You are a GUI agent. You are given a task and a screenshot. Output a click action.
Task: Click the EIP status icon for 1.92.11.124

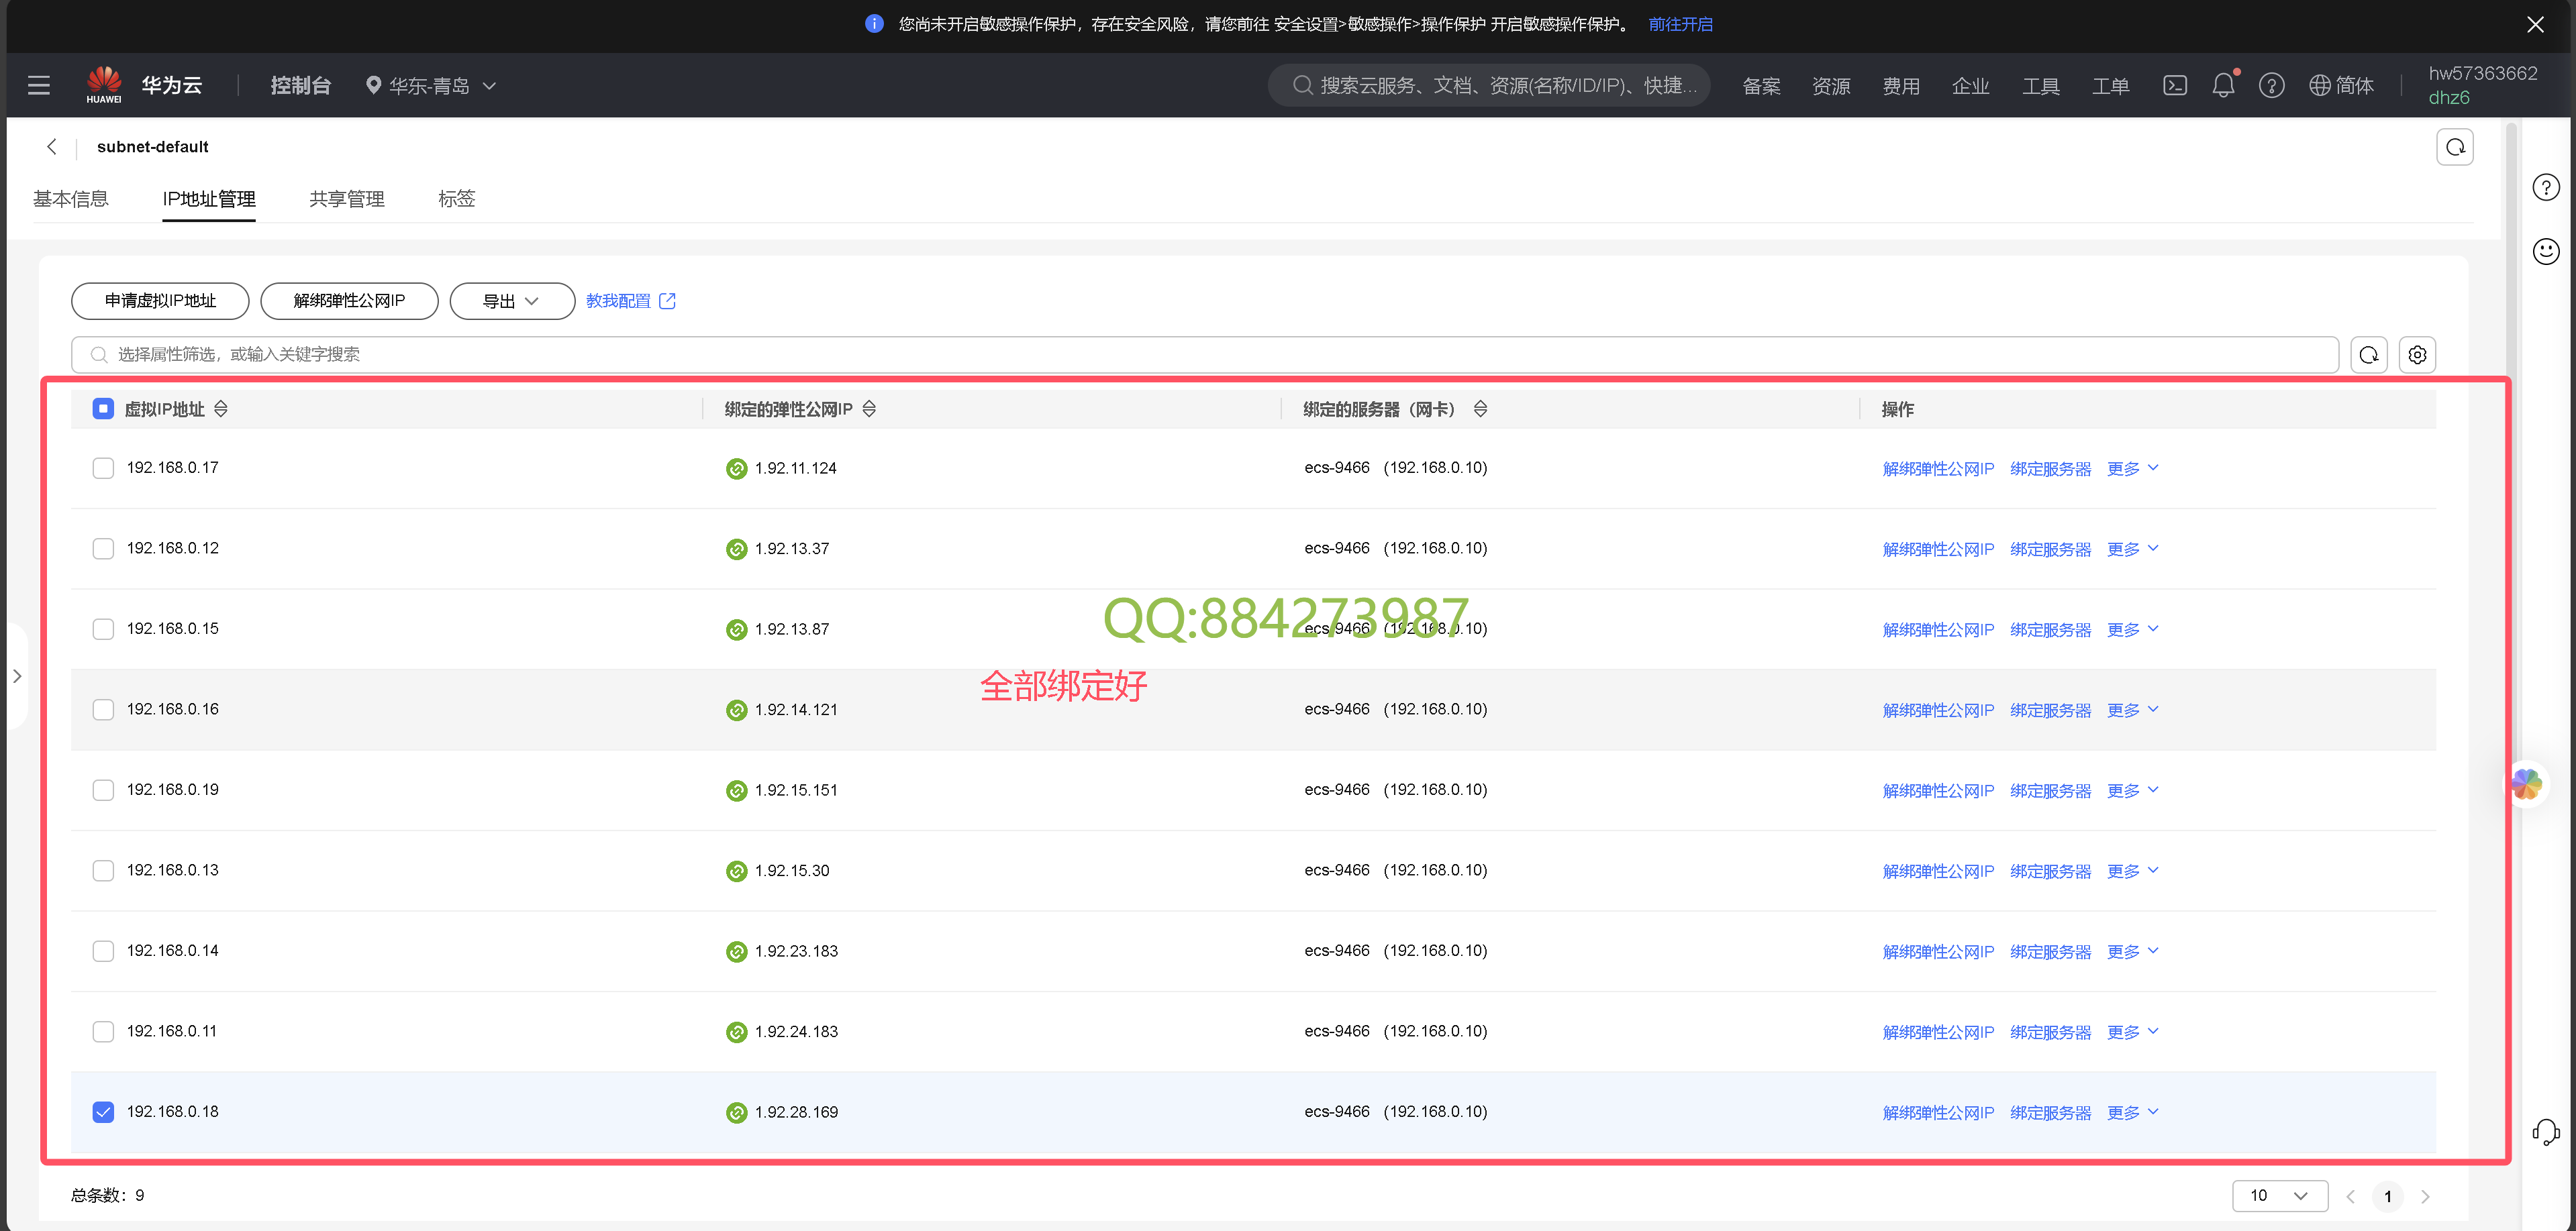point(737,469)
